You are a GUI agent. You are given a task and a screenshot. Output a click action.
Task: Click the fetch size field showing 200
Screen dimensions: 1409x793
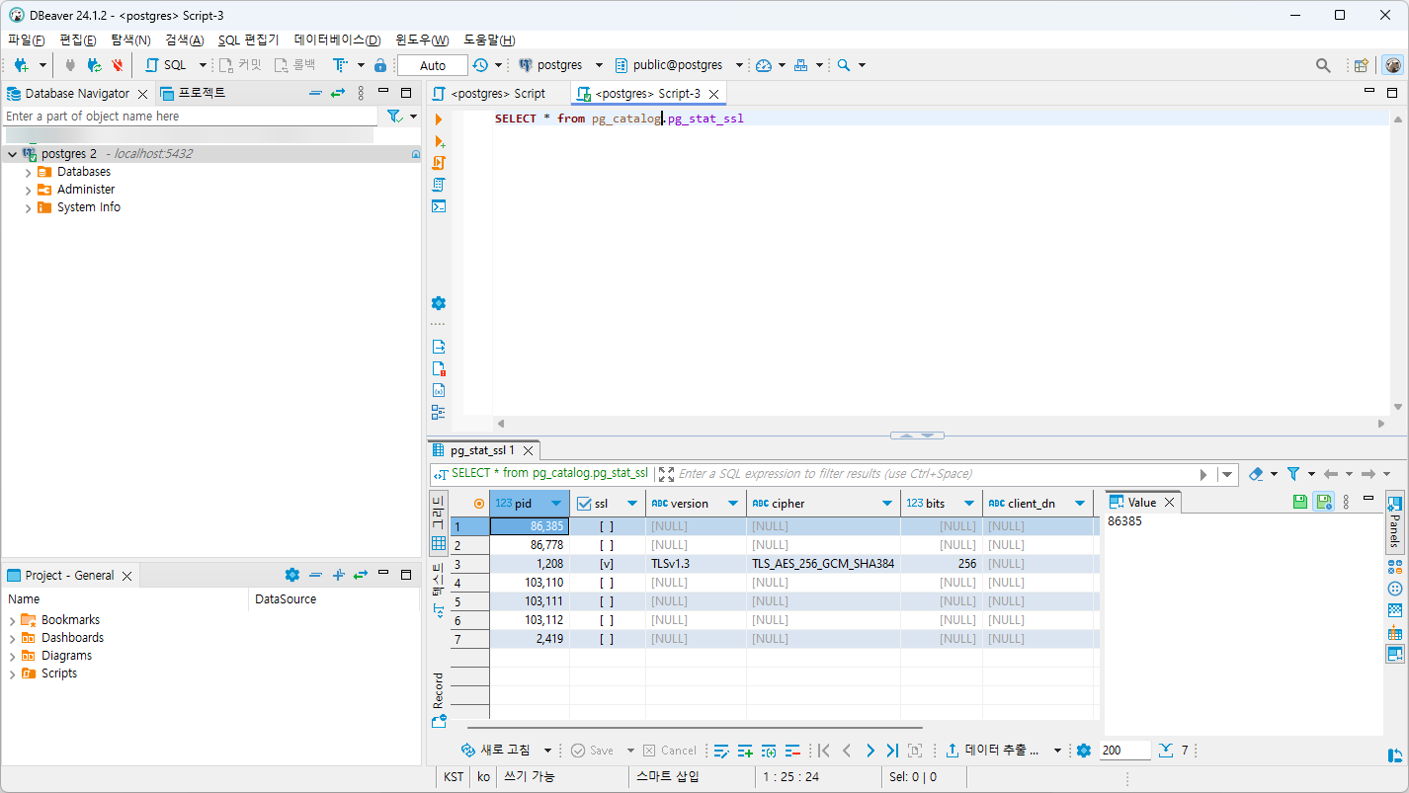pos(1124,751)
